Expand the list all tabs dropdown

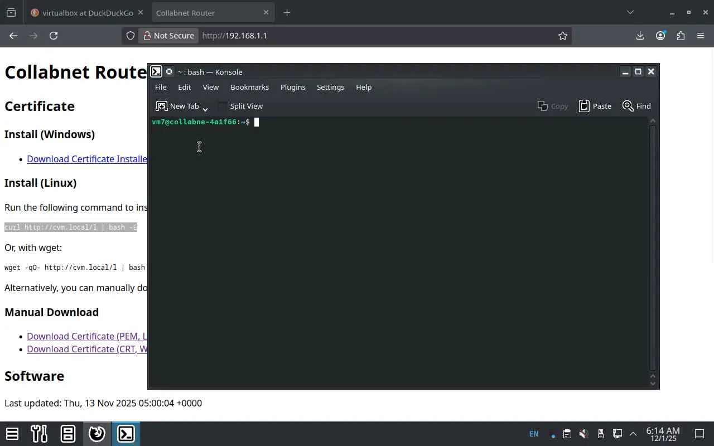[630, 12]
